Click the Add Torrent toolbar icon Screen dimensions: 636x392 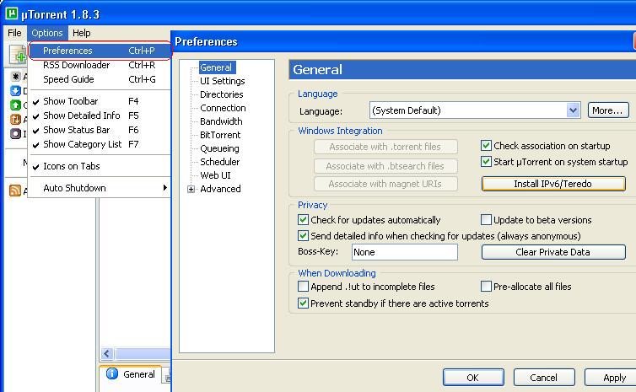pos(18,55)
